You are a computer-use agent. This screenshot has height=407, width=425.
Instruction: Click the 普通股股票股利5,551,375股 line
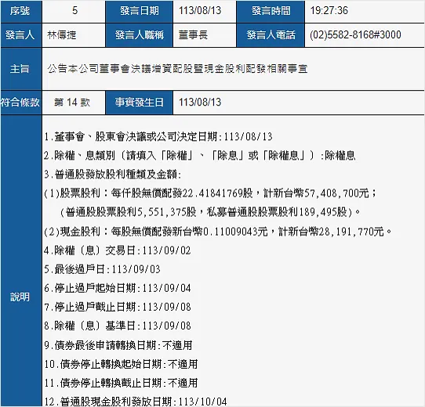pyautogui.click(x=210, y=212)
